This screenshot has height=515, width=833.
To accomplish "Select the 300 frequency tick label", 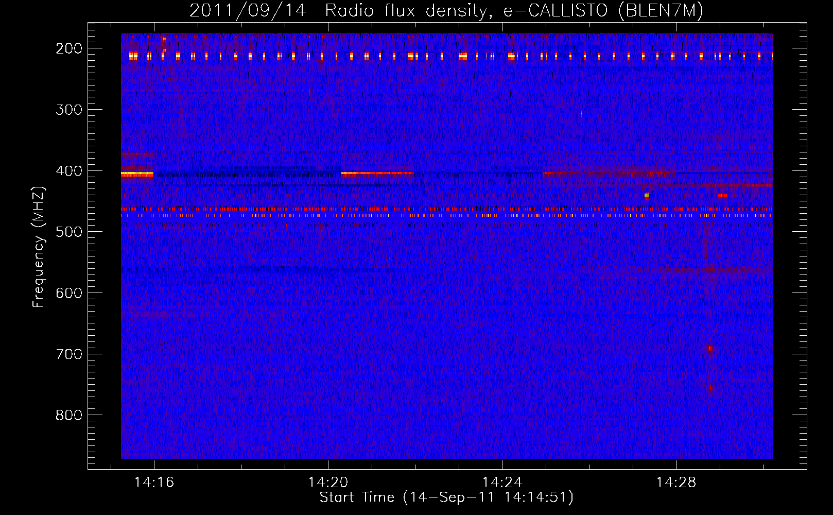I will 69,110.
